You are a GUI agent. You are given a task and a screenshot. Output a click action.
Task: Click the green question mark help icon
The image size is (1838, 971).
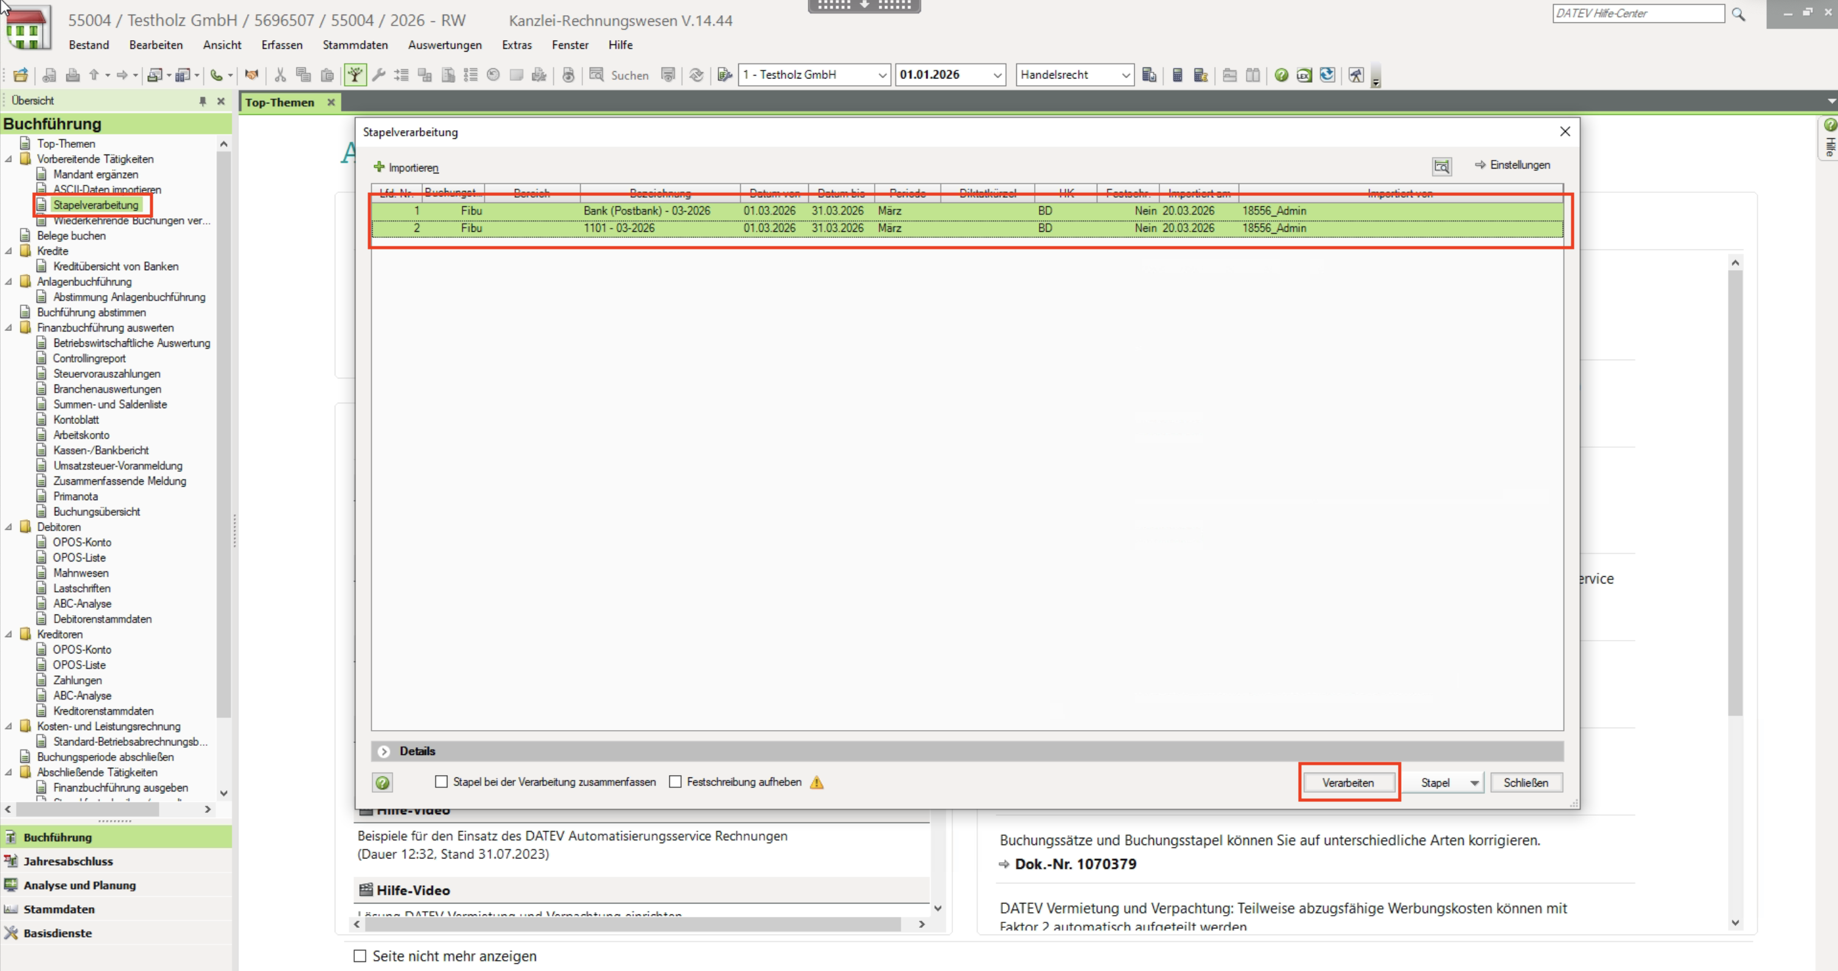click(1282, 75)
